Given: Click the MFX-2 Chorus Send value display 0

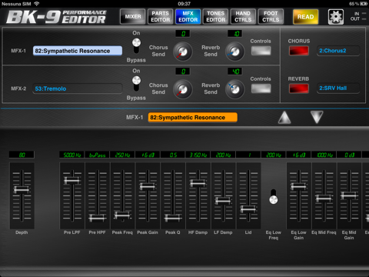Looking at the screenshot, I should pos(183,72).
